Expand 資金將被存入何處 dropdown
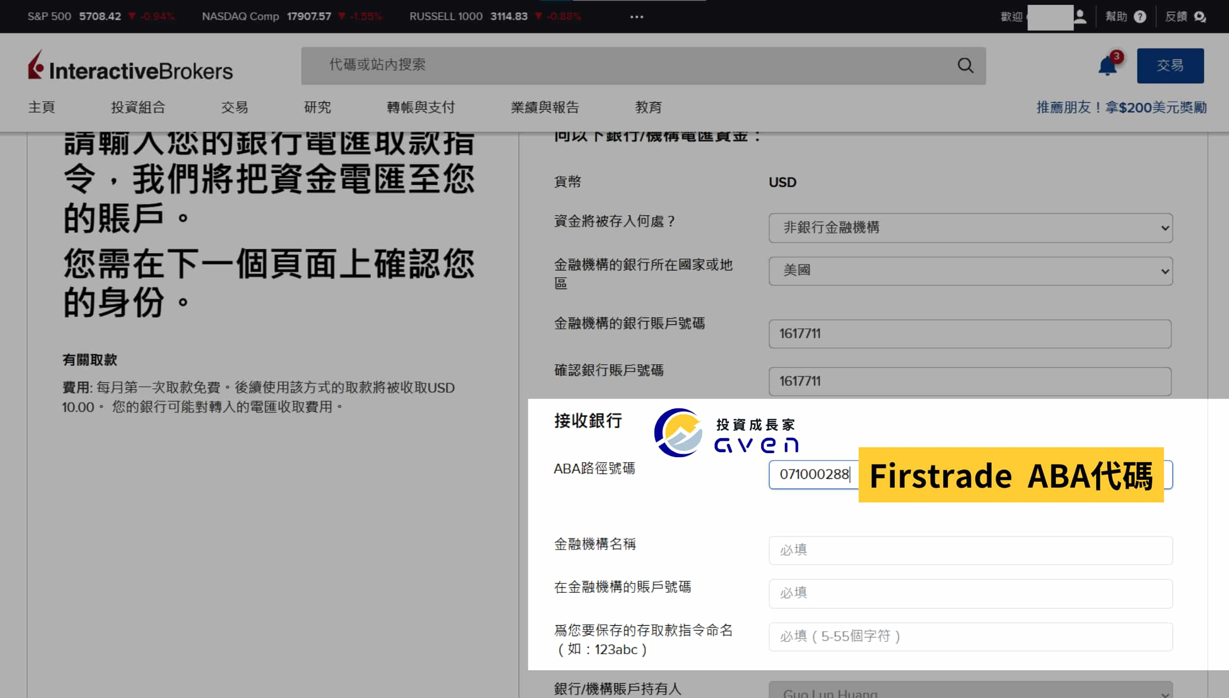The image size is (1229, 698). pos(970,228)
